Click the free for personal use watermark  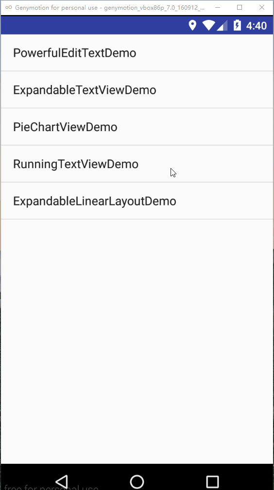click(51, 487)
